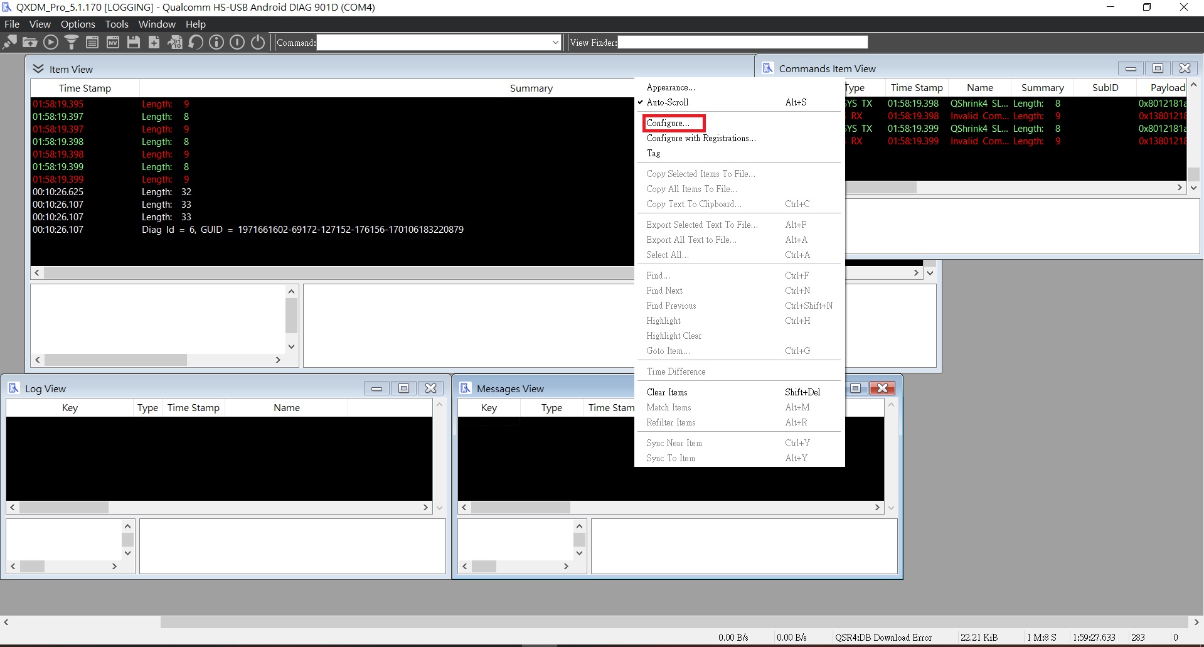Open the filter funnel tool
Viewport: 1204px width, 647px height.
click(x=72, y=43)
